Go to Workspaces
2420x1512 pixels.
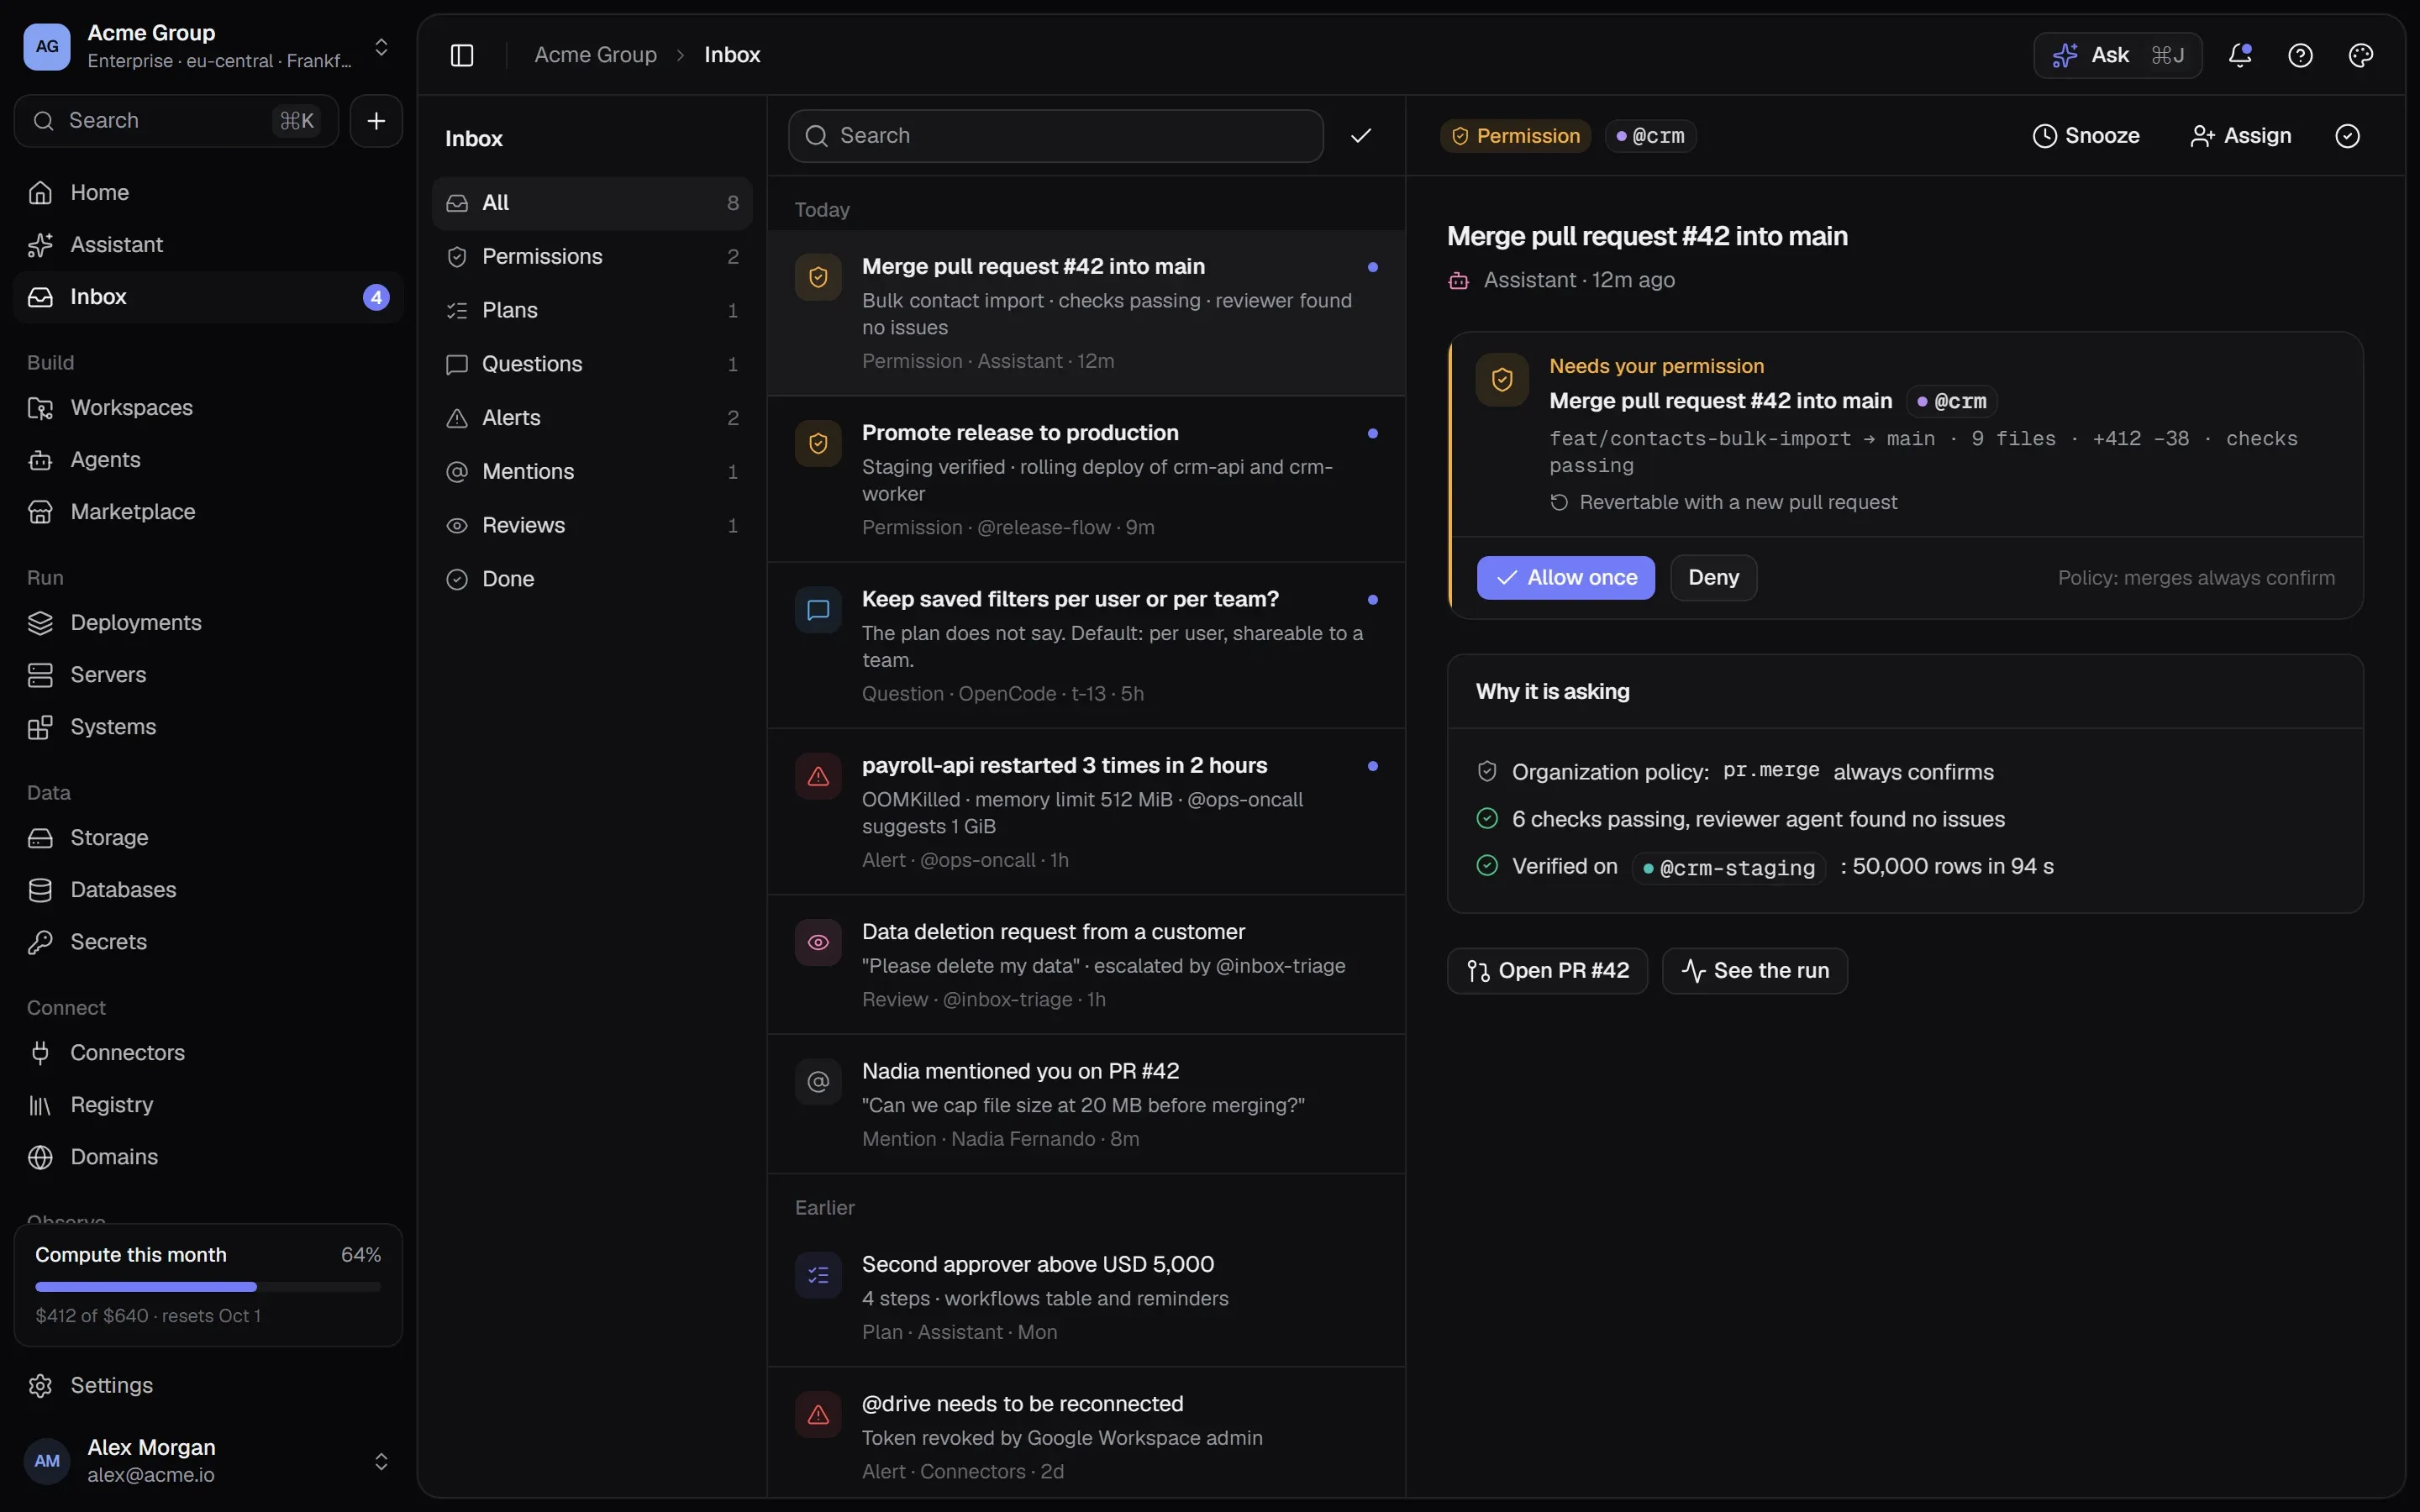(x=208, y=407)
